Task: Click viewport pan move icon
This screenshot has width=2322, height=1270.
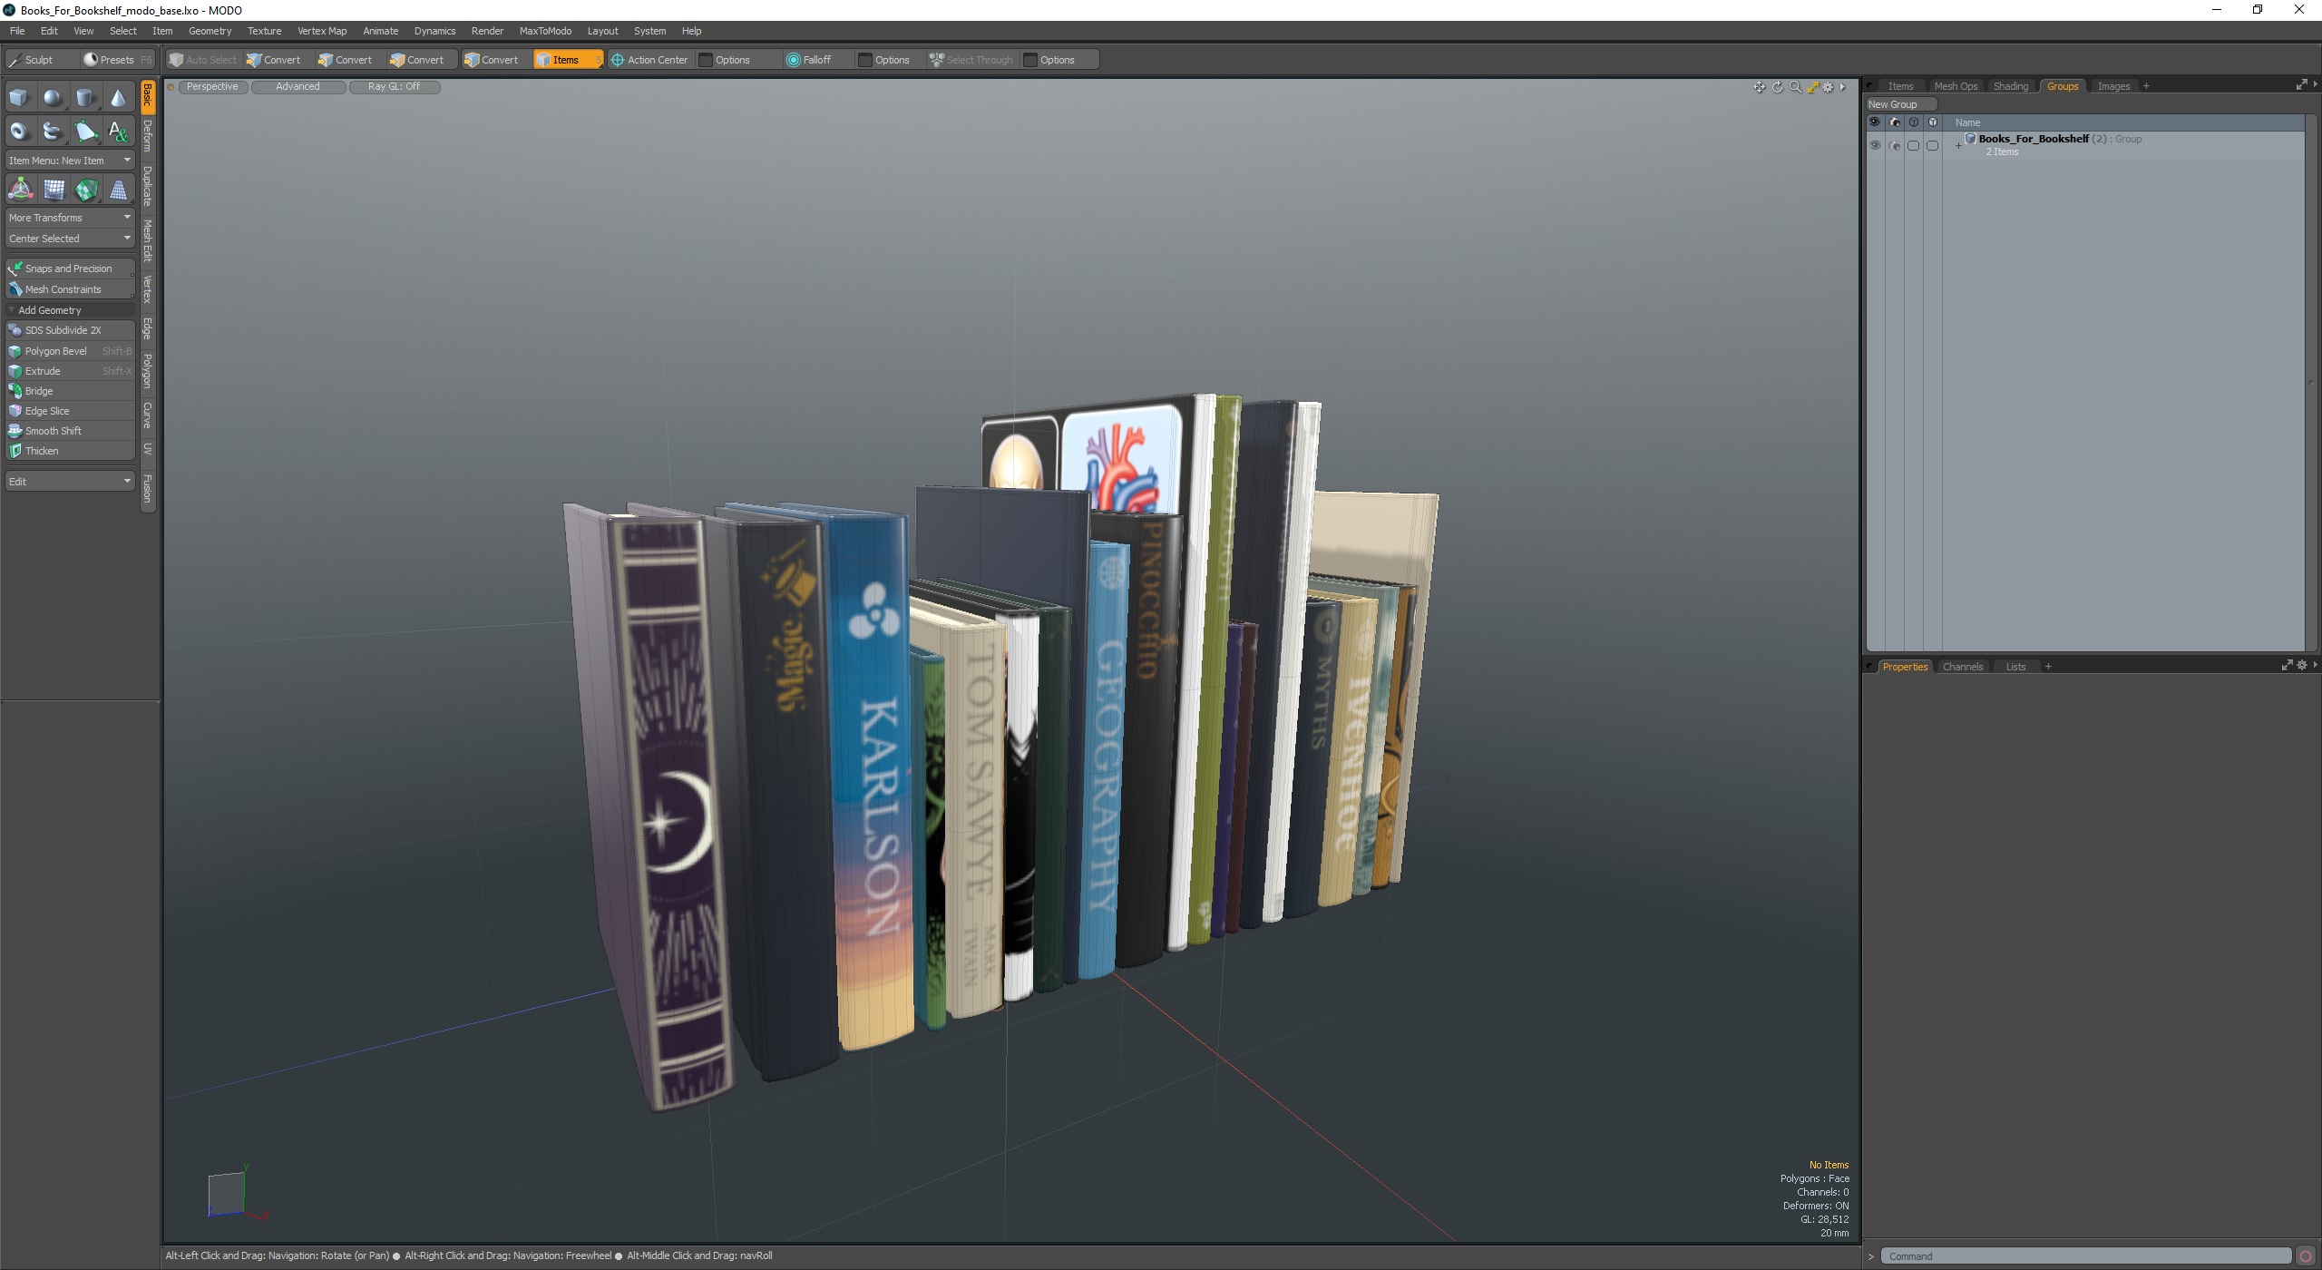Action: (1759, 87)
